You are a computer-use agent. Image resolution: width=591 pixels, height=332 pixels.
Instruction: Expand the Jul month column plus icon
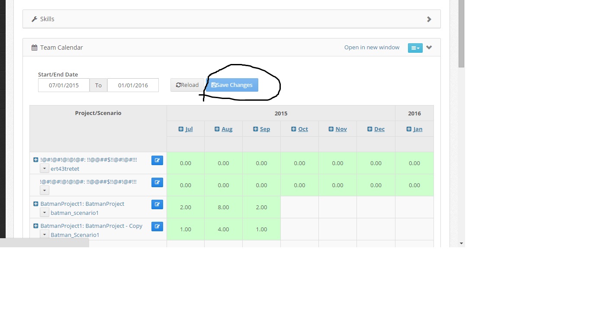(x=181, y=129)
